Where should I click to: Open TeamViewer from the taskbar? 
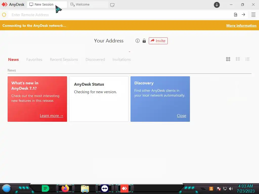[105, 188]
